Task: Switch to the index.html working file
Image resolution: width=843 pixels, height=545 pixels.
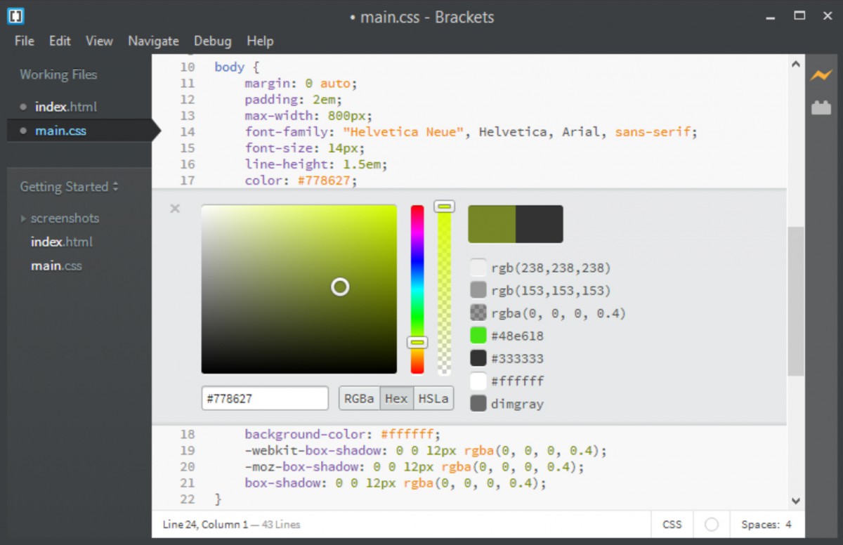Action: (x=65, y=106)
